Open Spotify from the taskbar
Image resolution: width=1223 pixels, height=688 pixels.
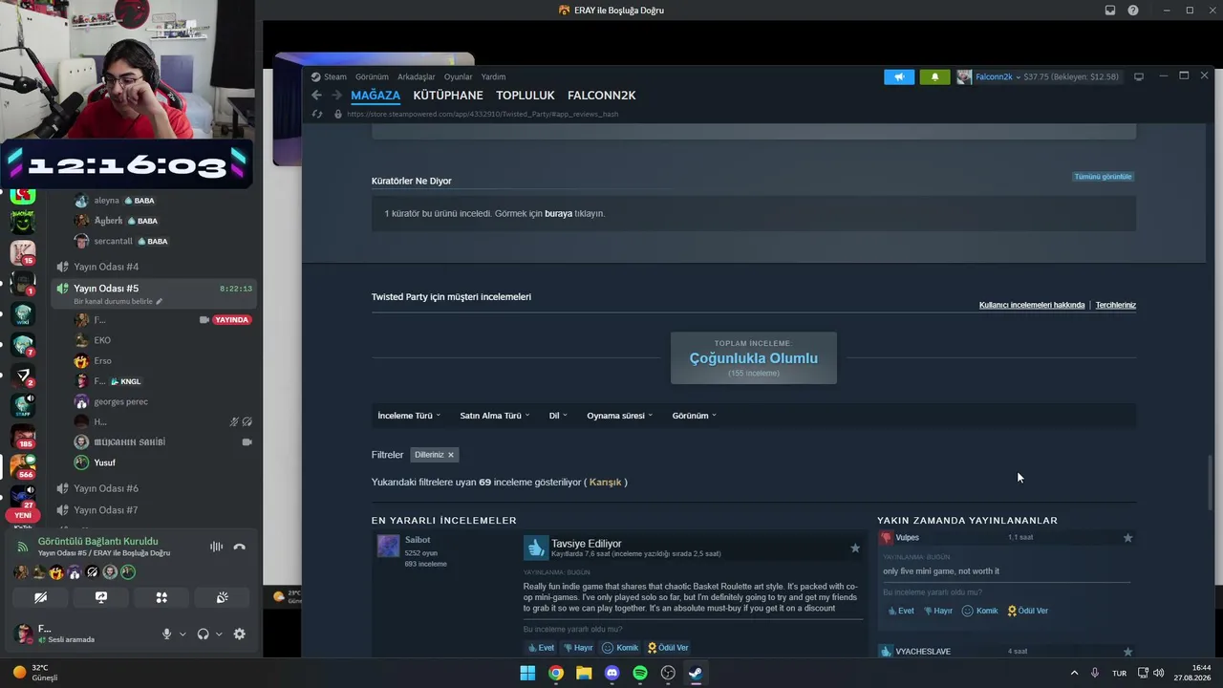point(640,673)
